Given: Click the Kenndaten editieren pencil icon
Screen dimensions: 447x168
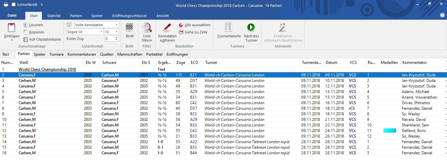Looking at the screenshot, I should (167, 27).
